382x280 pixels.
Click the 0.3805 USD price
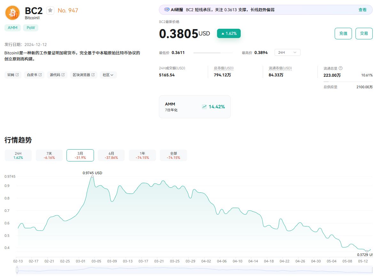pyautogui.click(x=184, y=34)
